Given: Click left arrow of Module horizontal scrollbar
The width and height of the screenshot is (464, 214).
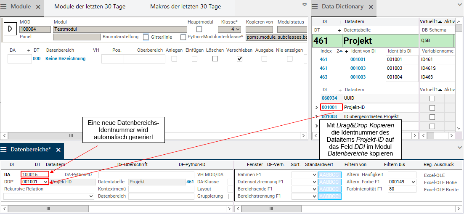Looking at the screenshot, I should coord(5,135).
